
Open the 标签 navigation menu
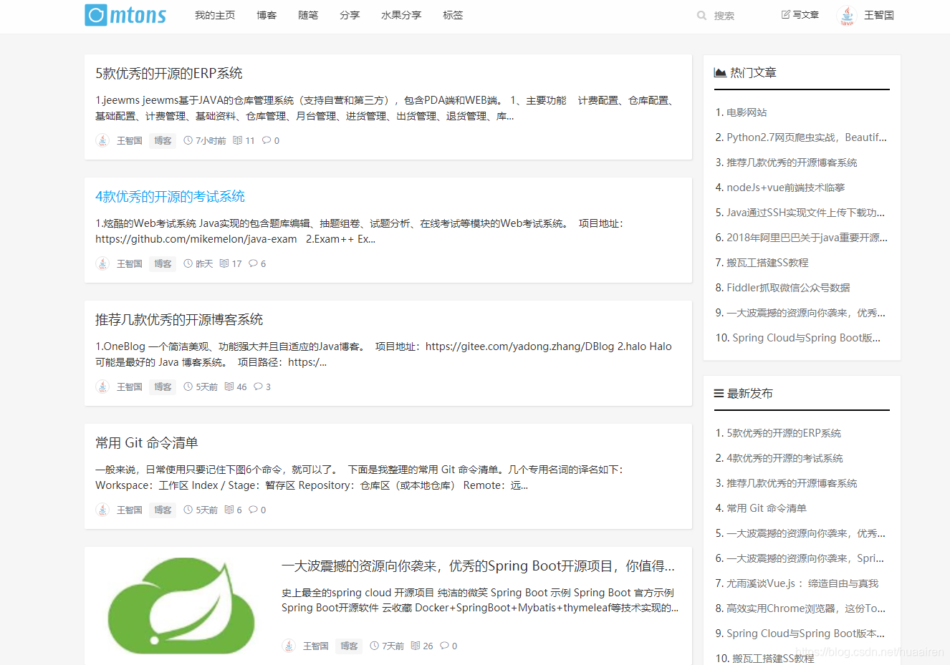click(x=453, y=15)
